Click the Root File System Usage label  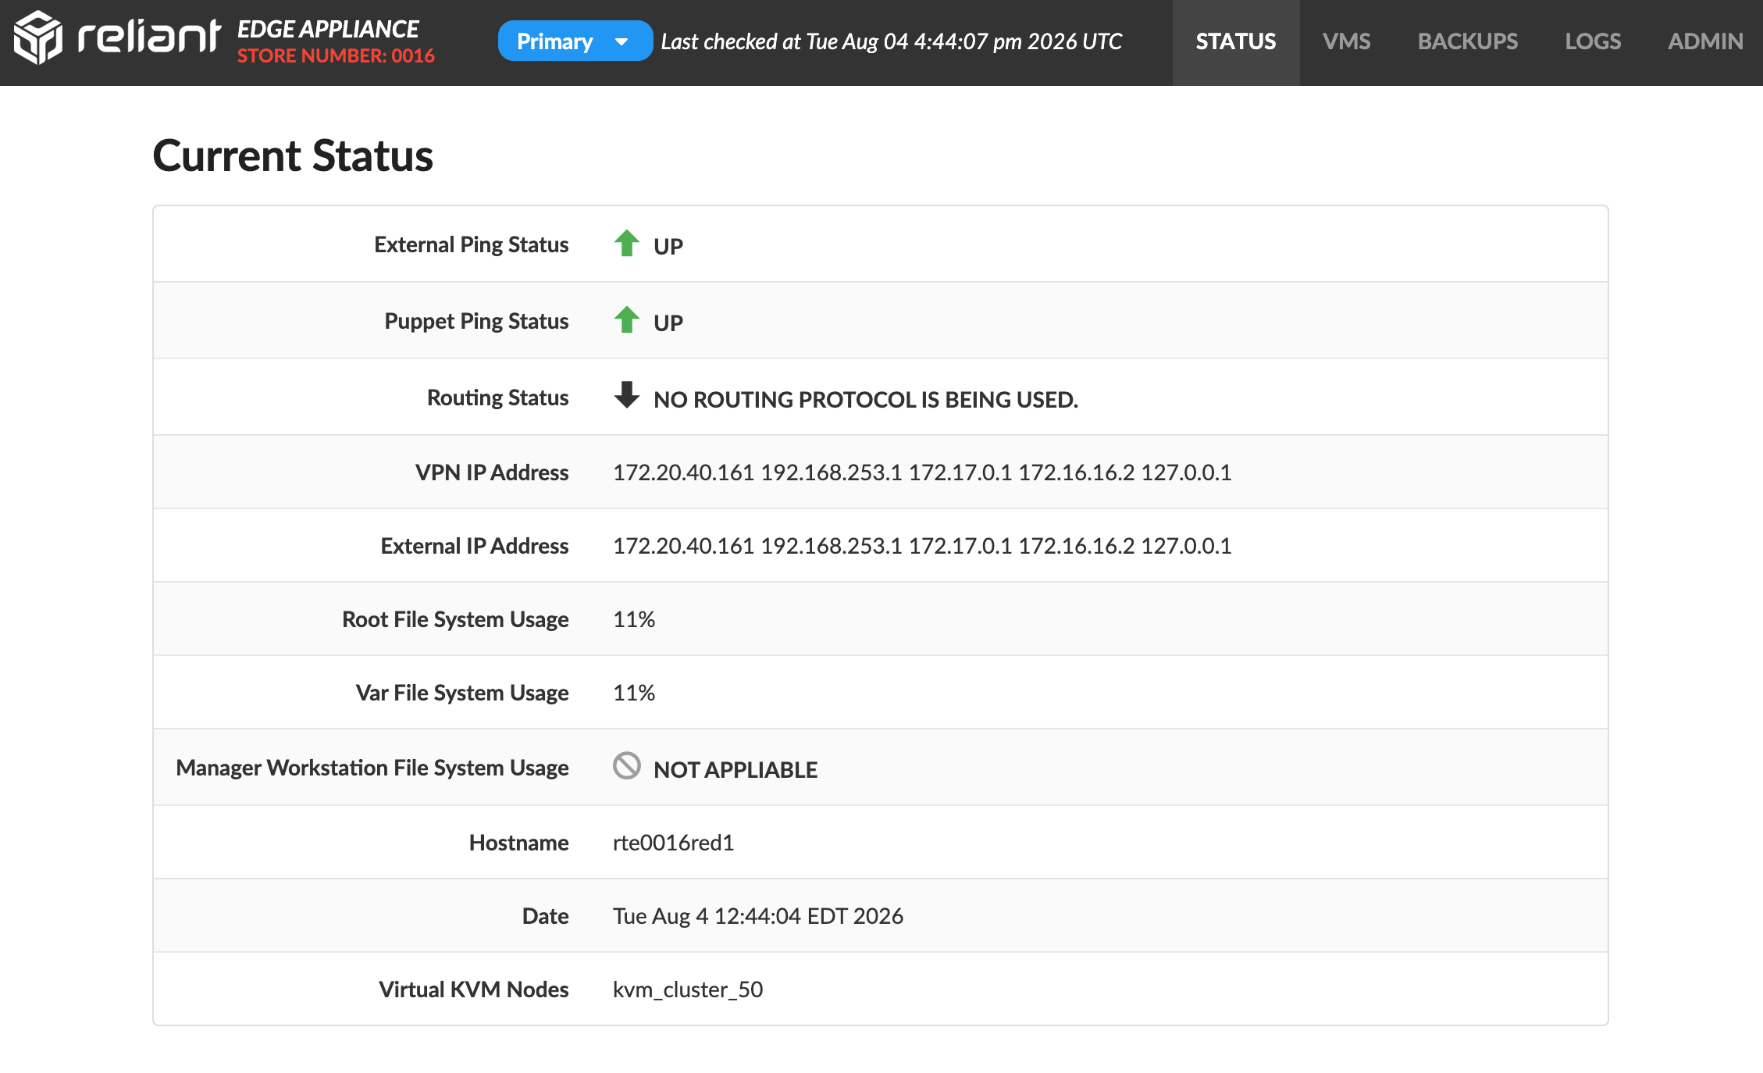pyautogui.click(x=455, y=620)
